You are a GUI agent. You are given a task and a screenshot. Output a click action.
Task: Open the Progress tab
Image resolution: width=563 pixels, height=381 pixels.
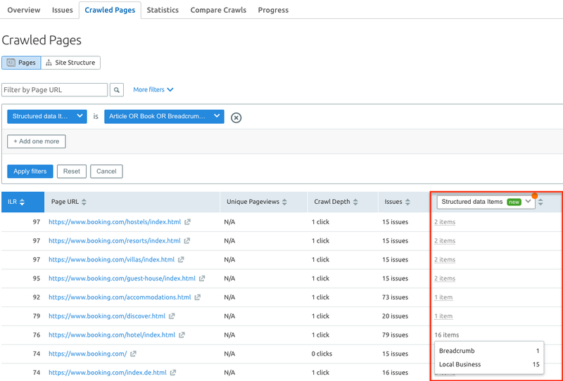273,10
